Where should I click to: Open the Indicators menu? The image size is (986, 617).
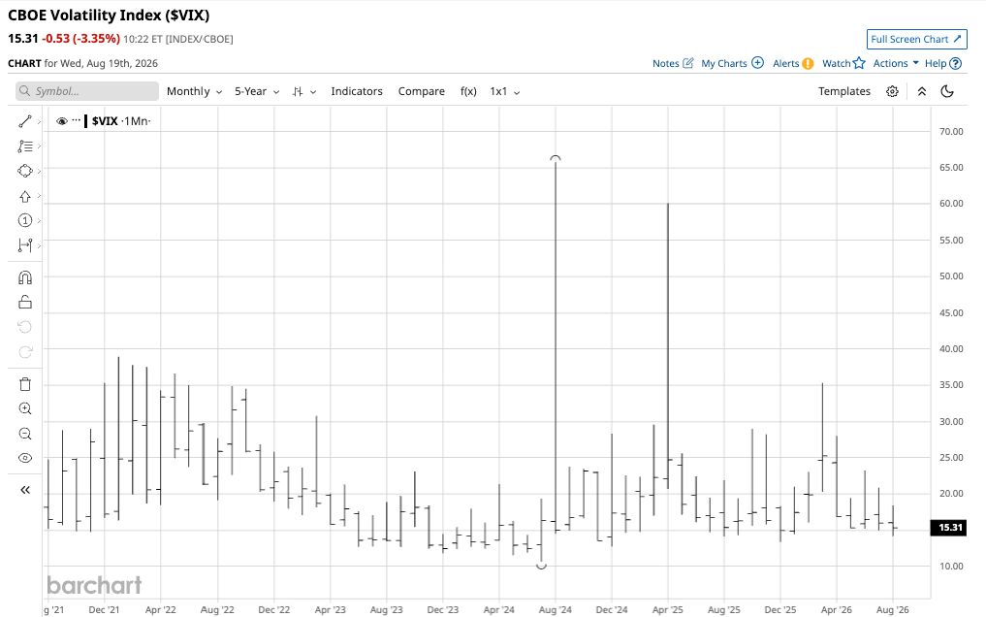(x=357, y=91)
